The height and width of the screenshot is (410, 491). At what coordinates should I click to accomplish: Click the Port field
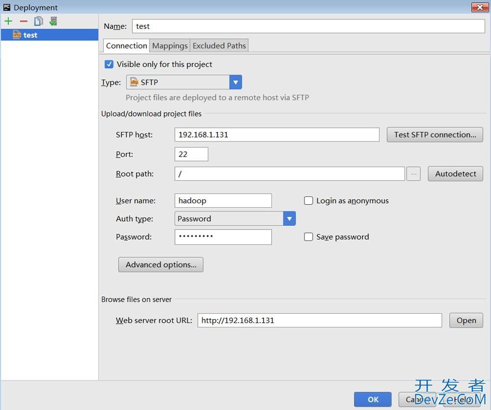191,154
